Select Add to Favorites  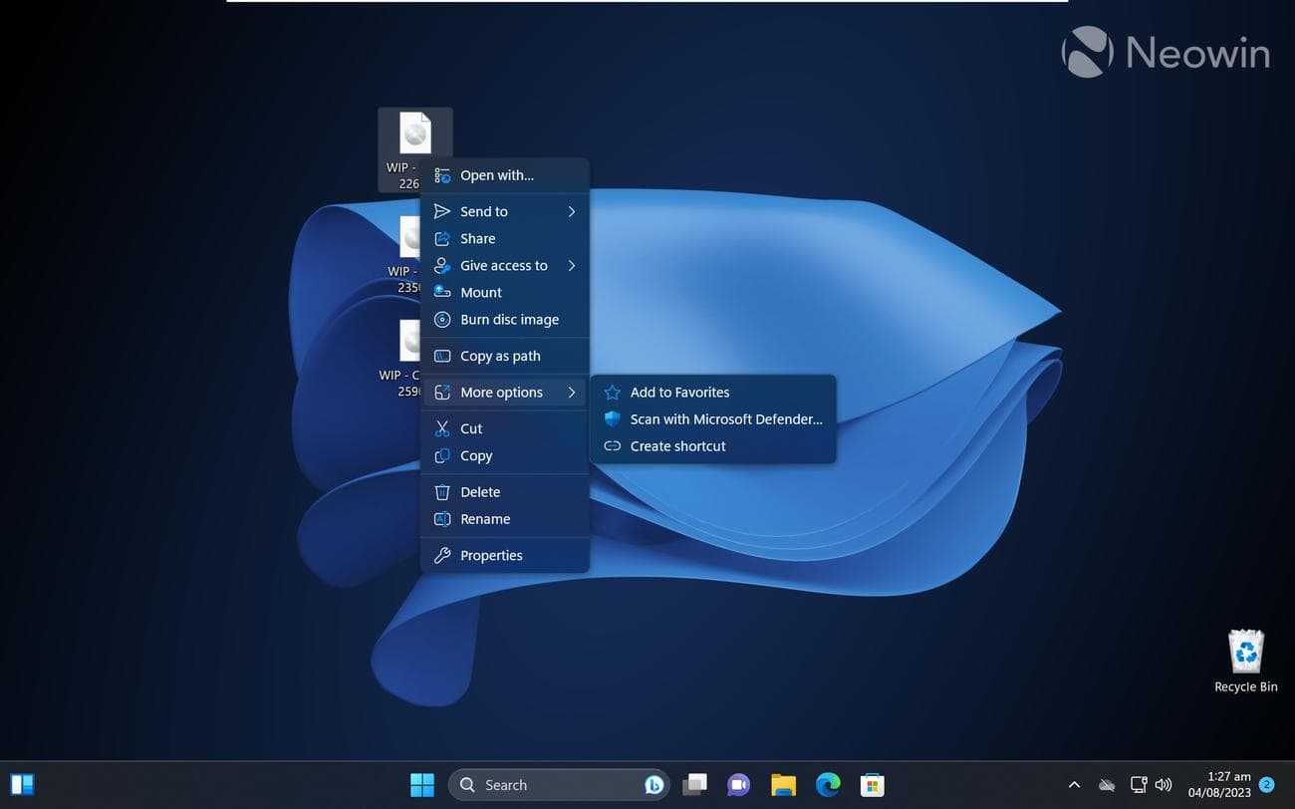point(679,393)
